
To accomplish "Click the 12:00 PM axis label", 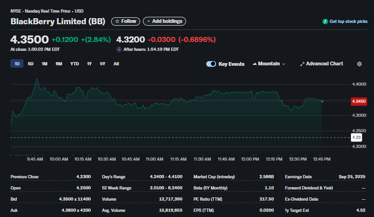I will click(x=250, y=159).
